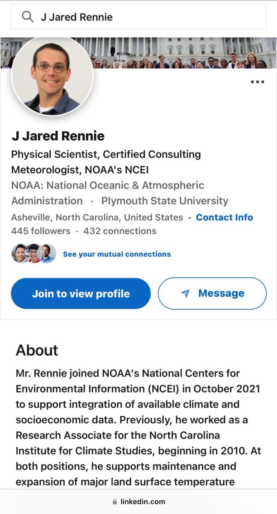Focus the search field with J Jared Rennie
277x514 pixels.
point(146,17)
